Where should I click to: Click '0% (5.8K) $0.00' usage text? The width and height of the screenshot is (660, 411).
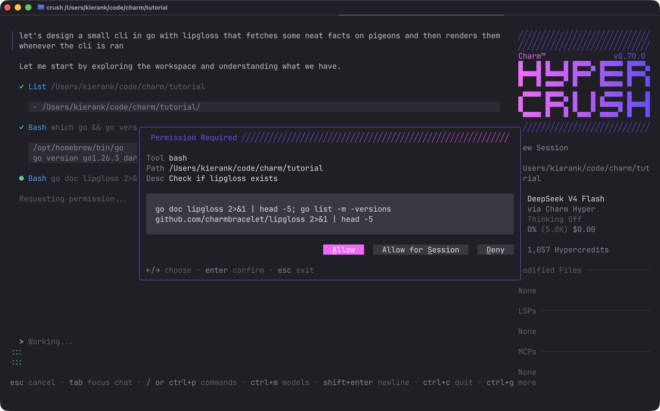point(561,230)
